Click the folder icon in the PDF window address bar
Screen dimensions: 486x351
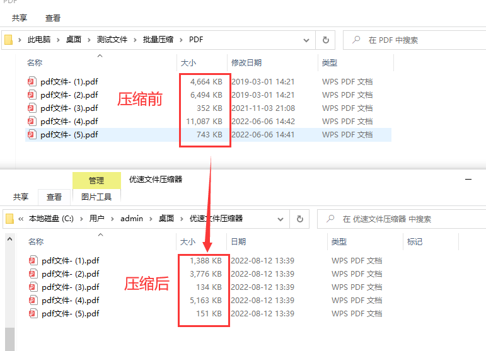pos(8,40)
